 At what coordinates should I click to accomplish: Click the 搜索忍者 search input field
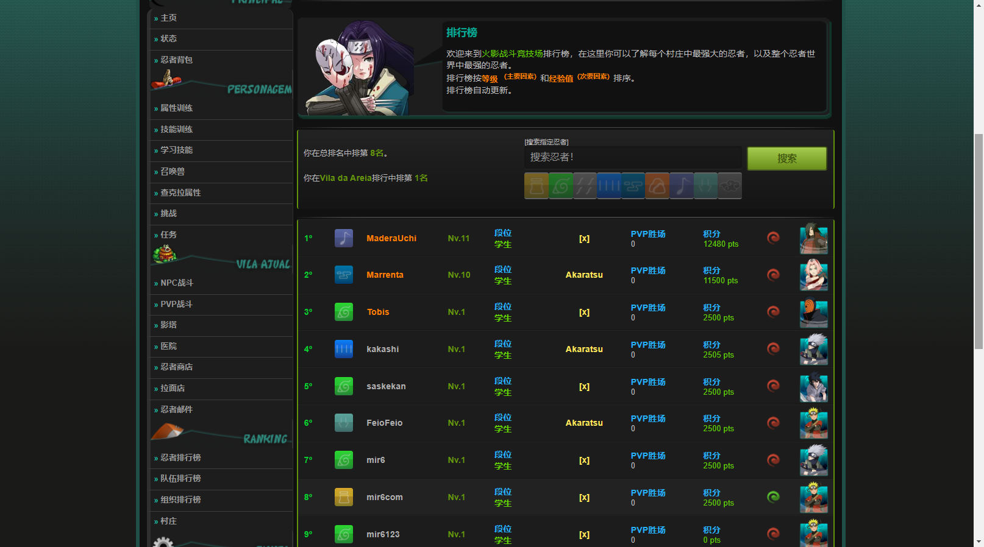[632, 157]
